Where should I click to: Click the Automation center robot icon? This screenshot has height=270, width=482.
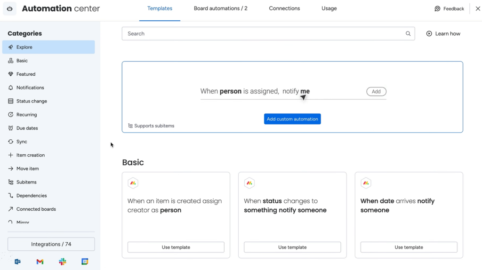pos(10,8)
